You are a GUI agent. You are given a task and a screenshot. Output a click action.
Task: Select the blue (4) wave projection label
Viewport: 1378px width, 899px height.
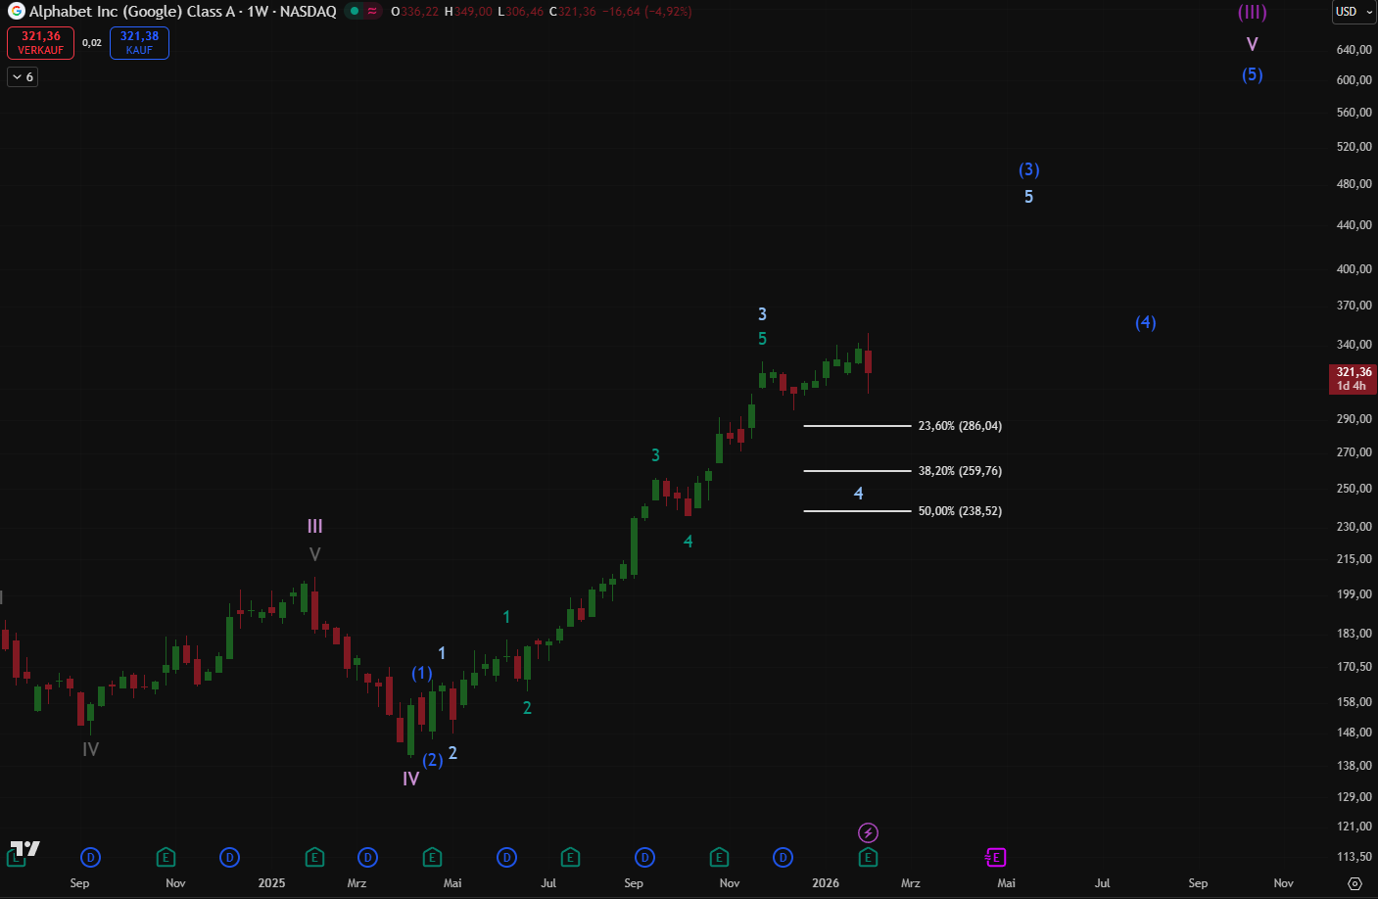click(1145, 322)
